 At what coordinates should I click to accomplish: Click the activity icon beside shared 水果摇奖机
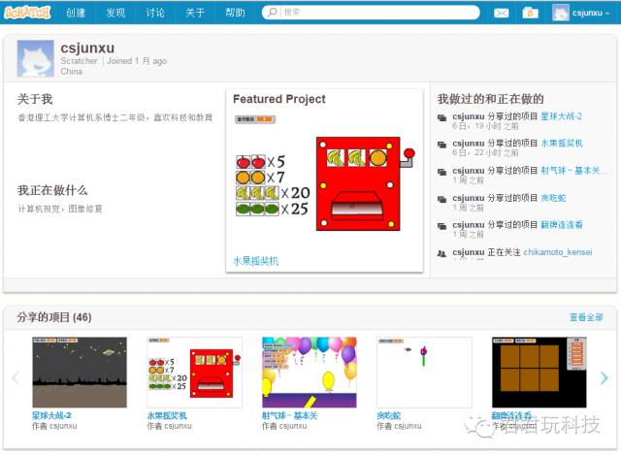[x=441, y=145]
